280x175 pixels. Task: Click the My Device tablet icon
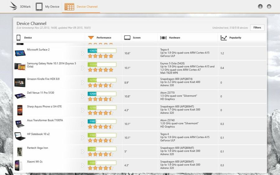click(x=39, y=7)
